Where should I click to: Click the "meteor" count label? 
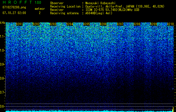[40, 9]
